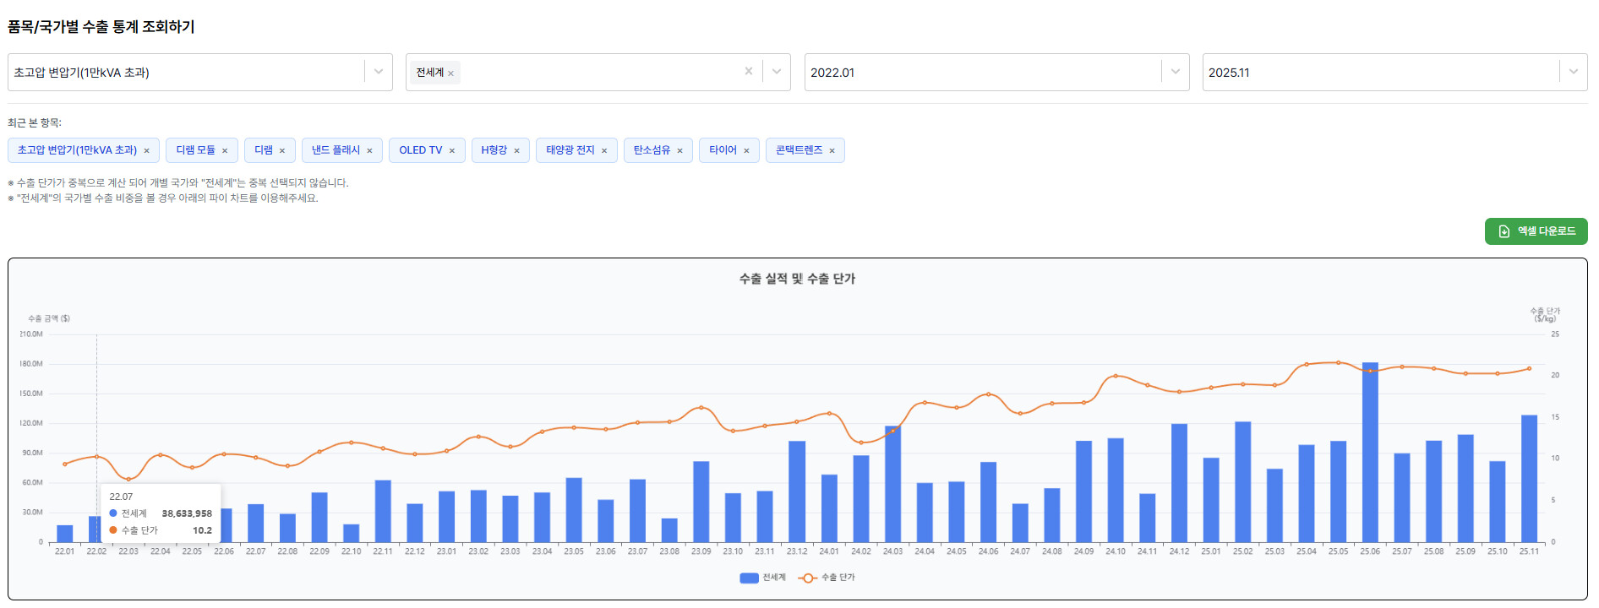This screenshot has width=1599, height=608.
Task: Click the tallest bar at 25.06
Action: pos(1370,456)
